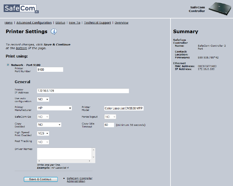The image size is (233, 186).
Task: Go to the Home menu link
Action: coord(9,23)
